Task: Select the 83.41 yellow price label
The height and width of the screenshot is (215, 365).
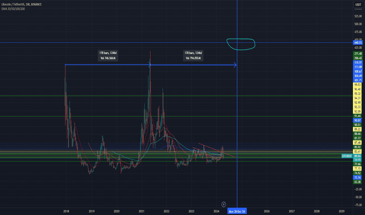Action: point(357,152)
